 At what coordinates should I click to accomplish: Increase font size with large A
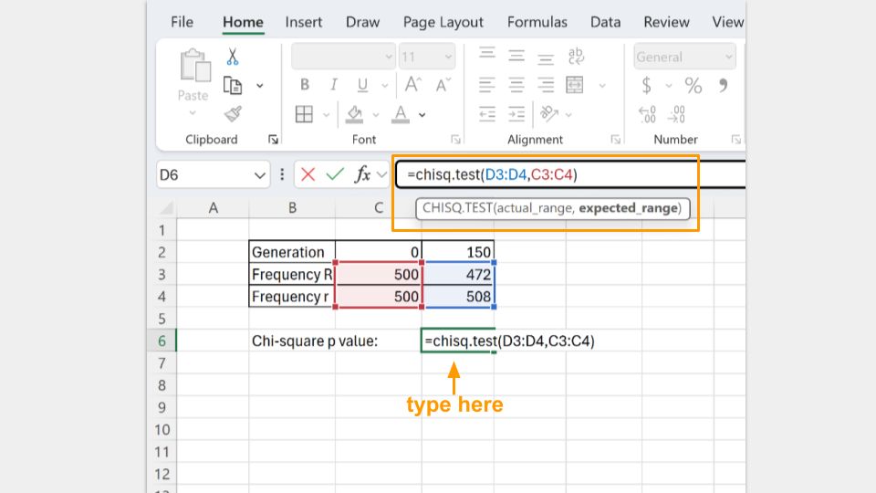click(x=412, y=85)
